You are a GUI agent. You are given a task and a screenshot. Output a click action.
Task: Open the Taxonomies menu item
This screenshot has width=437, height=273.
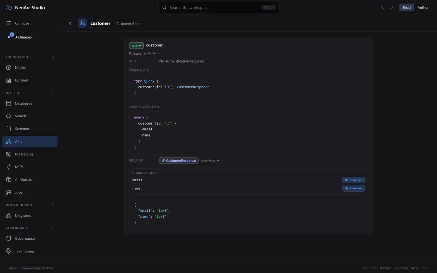[x=30, y=251]
